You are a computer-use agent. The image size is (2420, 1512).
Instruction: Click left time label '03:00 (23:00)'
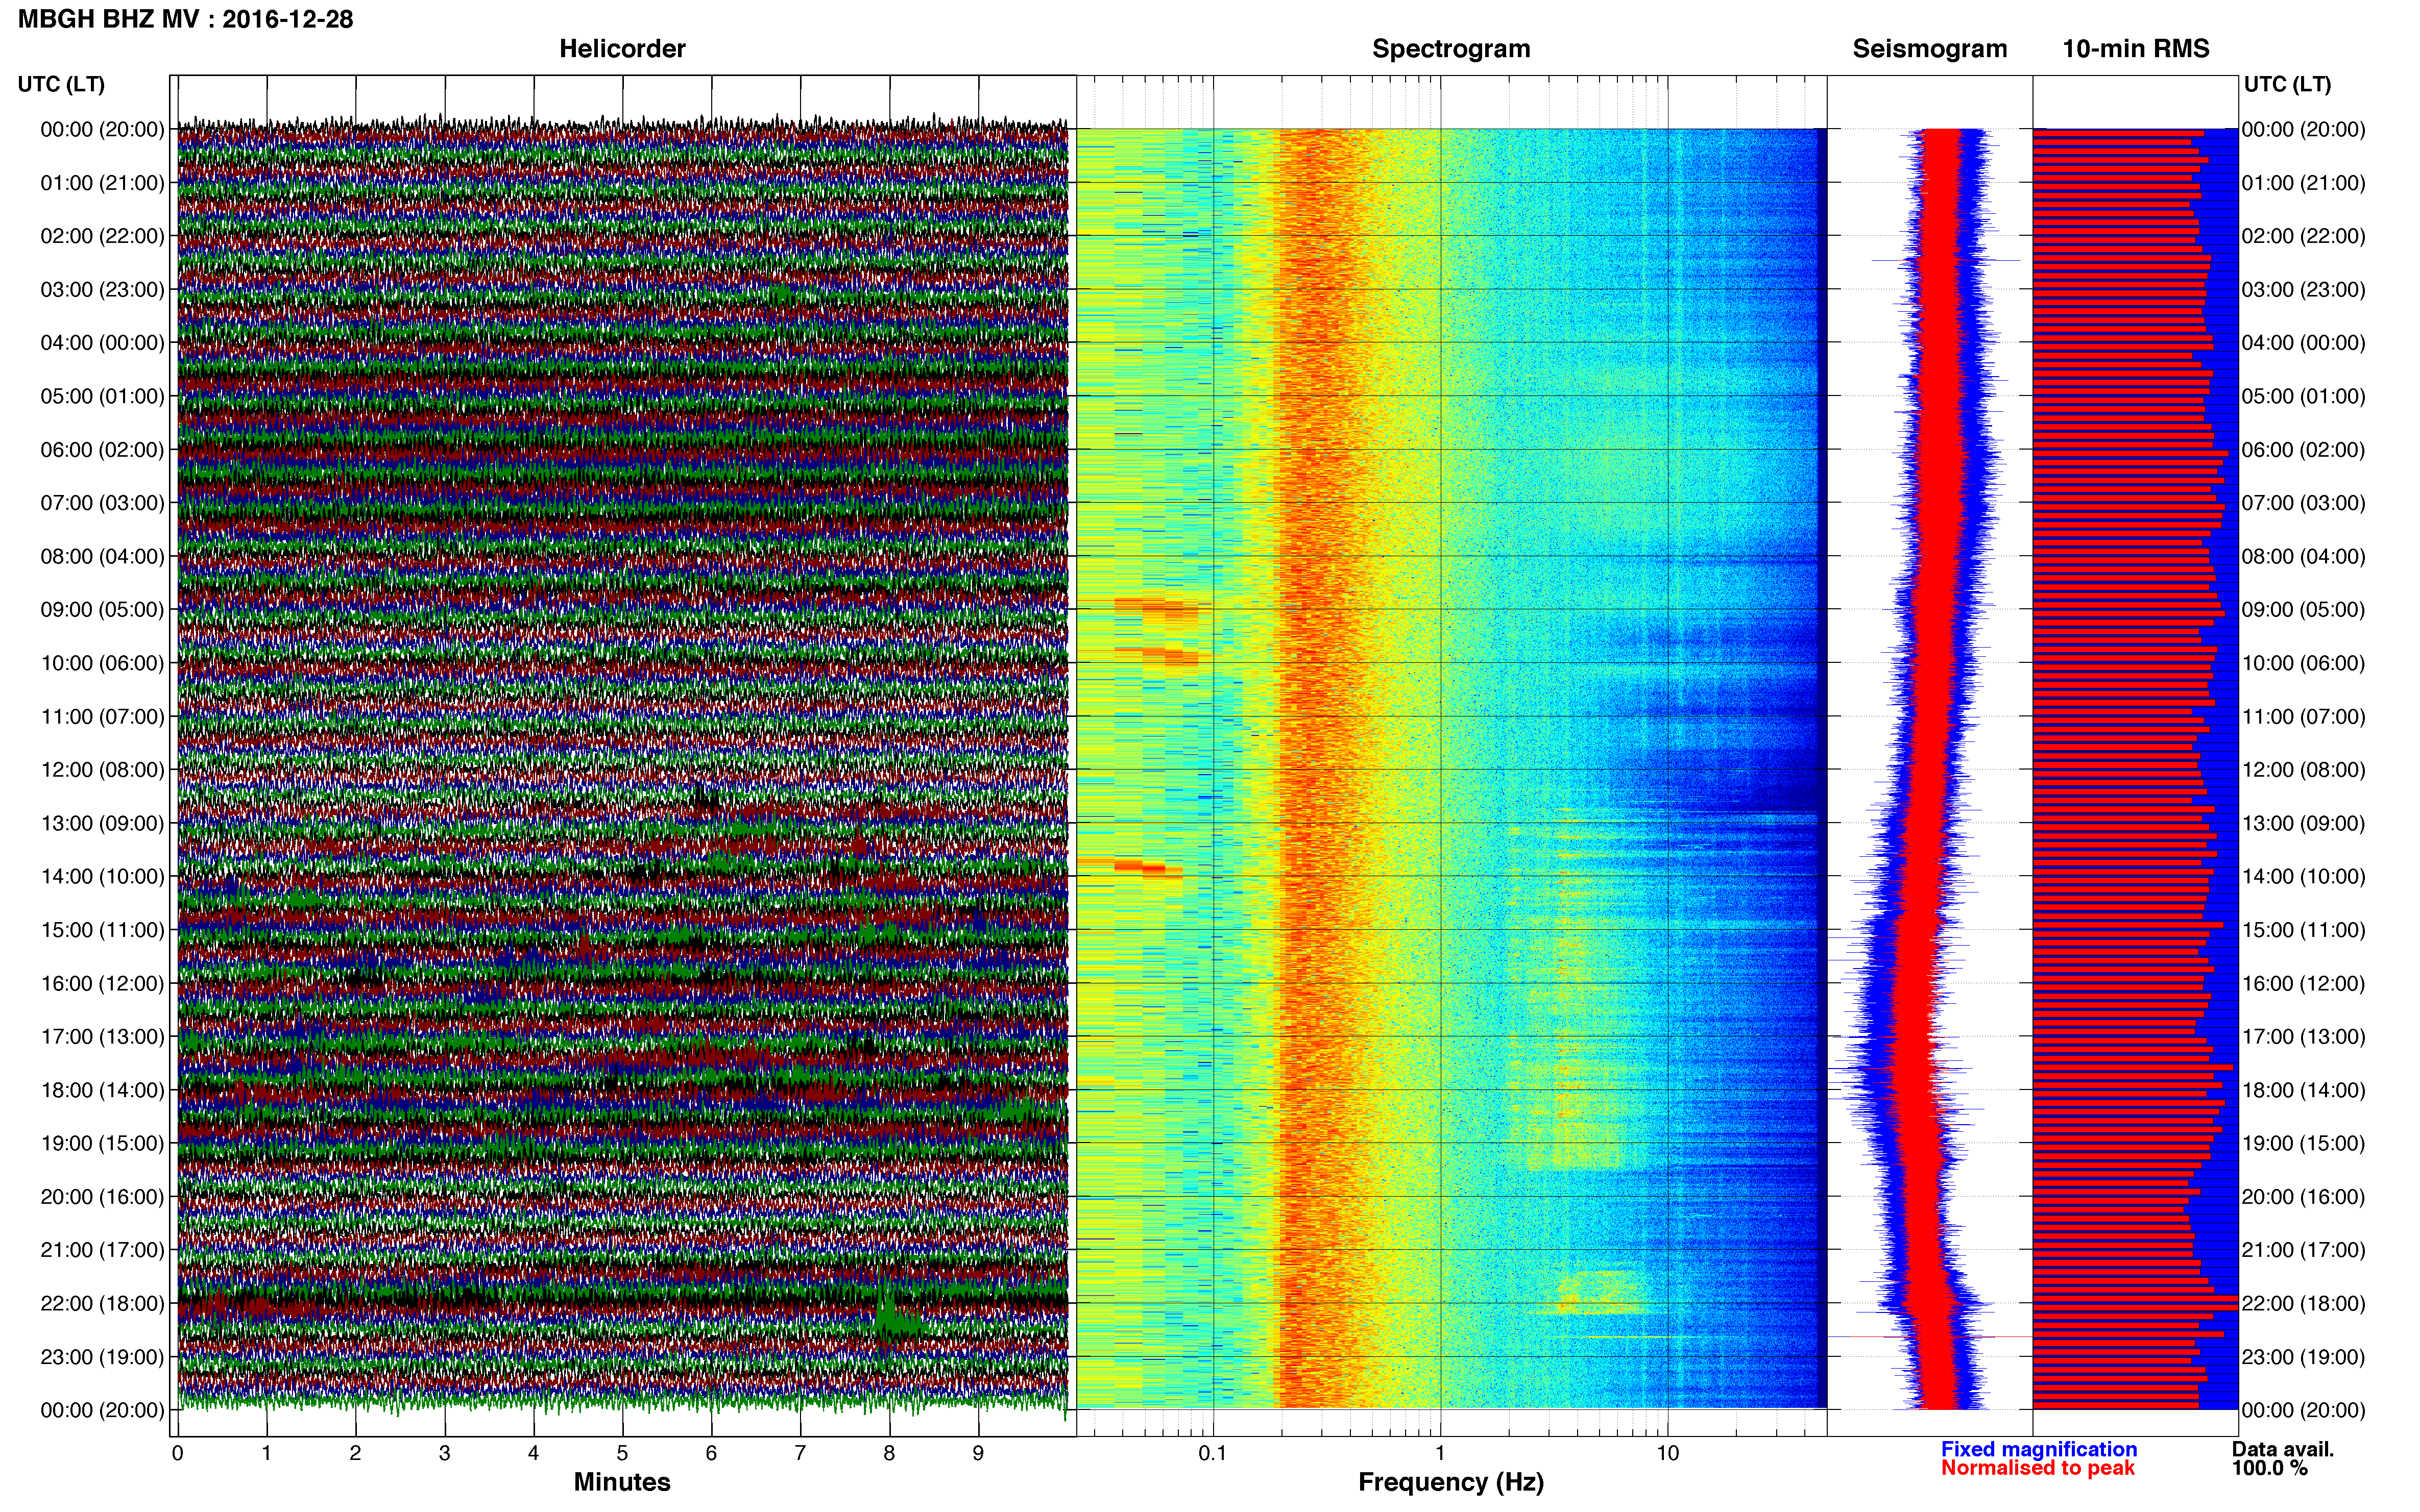tap(102, 290)
